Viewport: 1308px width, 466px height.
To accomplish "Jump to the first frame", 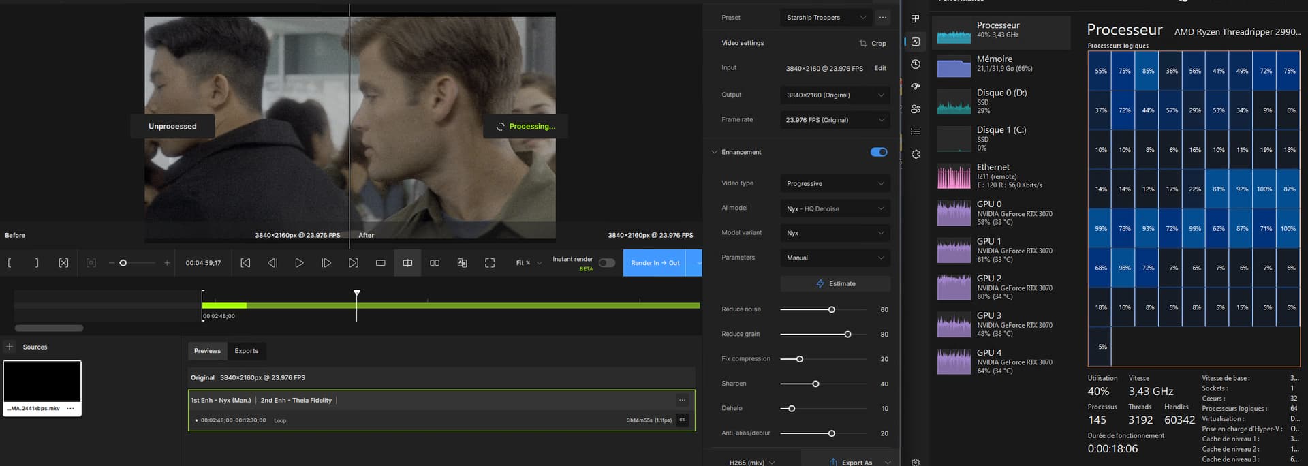I will point(245,263).
